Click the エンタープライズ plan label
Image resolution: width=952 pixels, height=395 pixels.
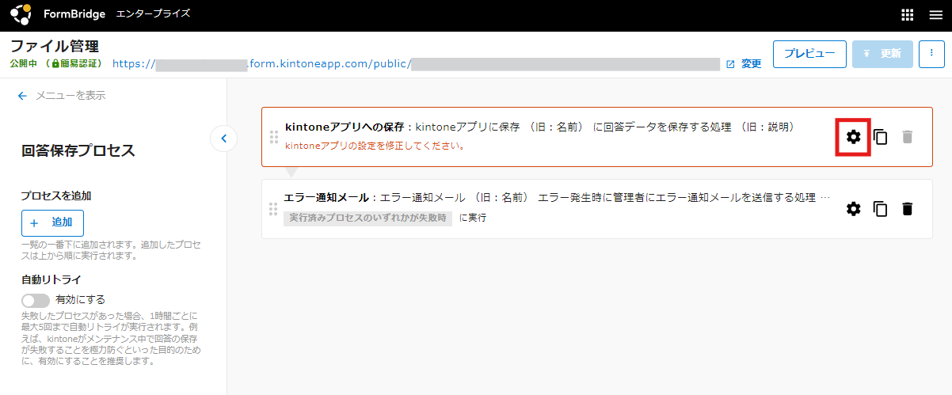pyautogui.click(x=153, y=14)
